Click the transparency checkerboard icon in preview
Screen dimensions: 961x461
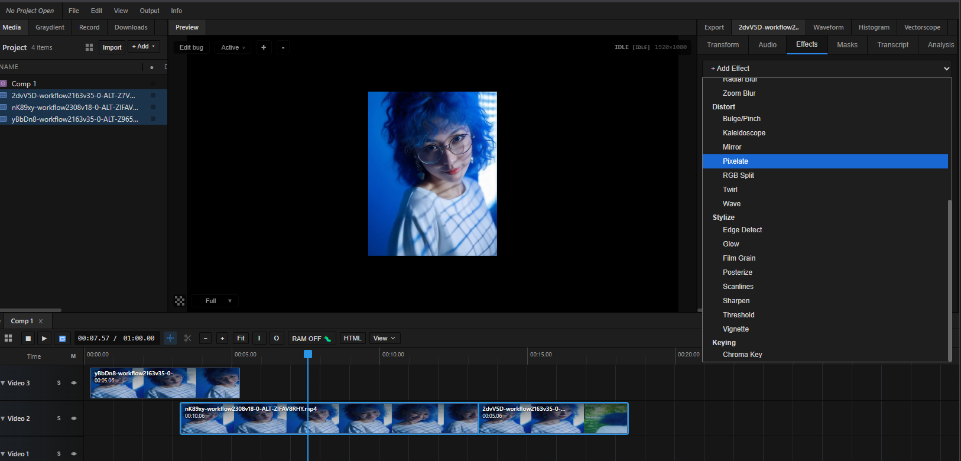[180, 301]
